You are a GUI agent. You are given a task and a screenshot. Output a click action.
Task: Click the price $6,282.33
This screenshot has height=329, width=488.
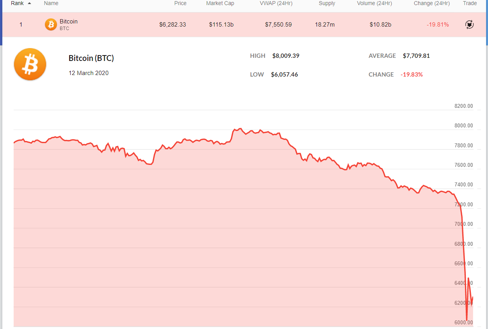pyautogui.click(x=173, y=25)
